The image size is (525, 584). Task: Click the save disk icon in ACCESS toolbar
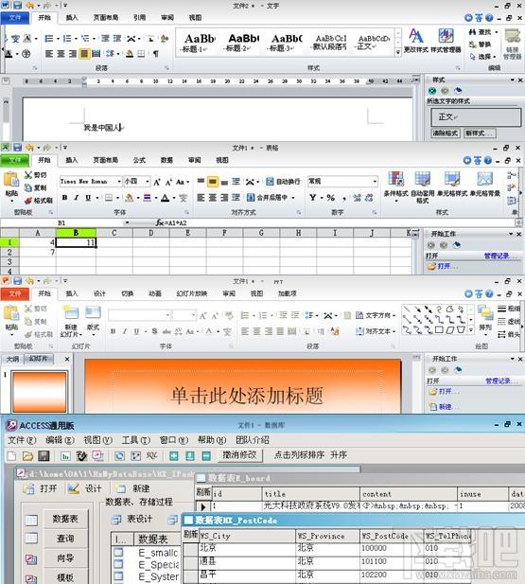pyautogui.click(x=44, y=455)
